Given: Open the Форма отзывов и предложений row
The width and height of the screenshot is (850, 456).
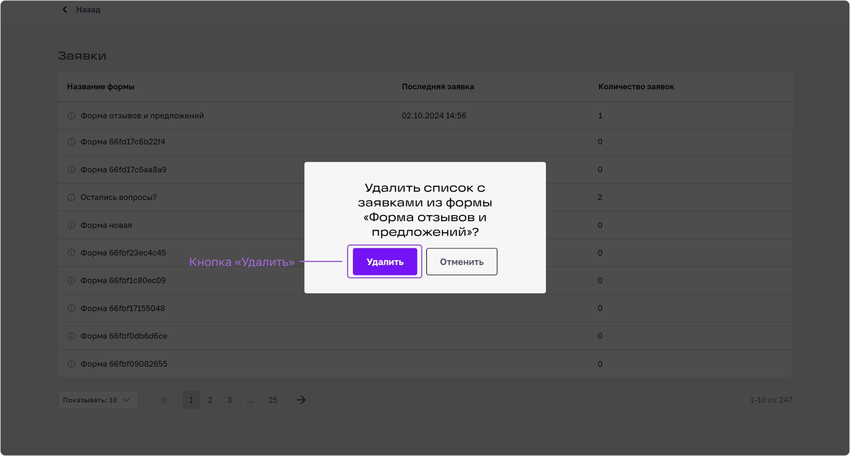Looking at the screenshot, I should coord(425,115).
